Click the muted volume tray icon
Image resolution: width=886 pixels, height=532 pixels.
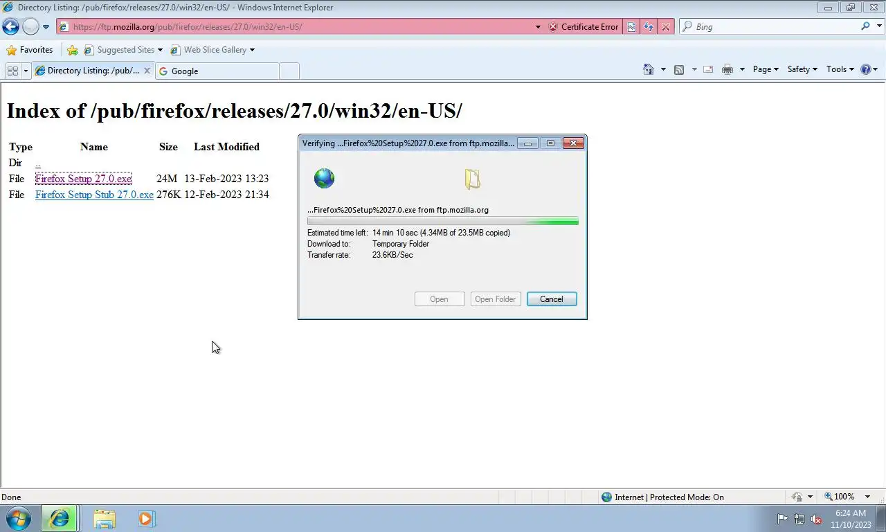pyautogui.click(x=816, y=519)
